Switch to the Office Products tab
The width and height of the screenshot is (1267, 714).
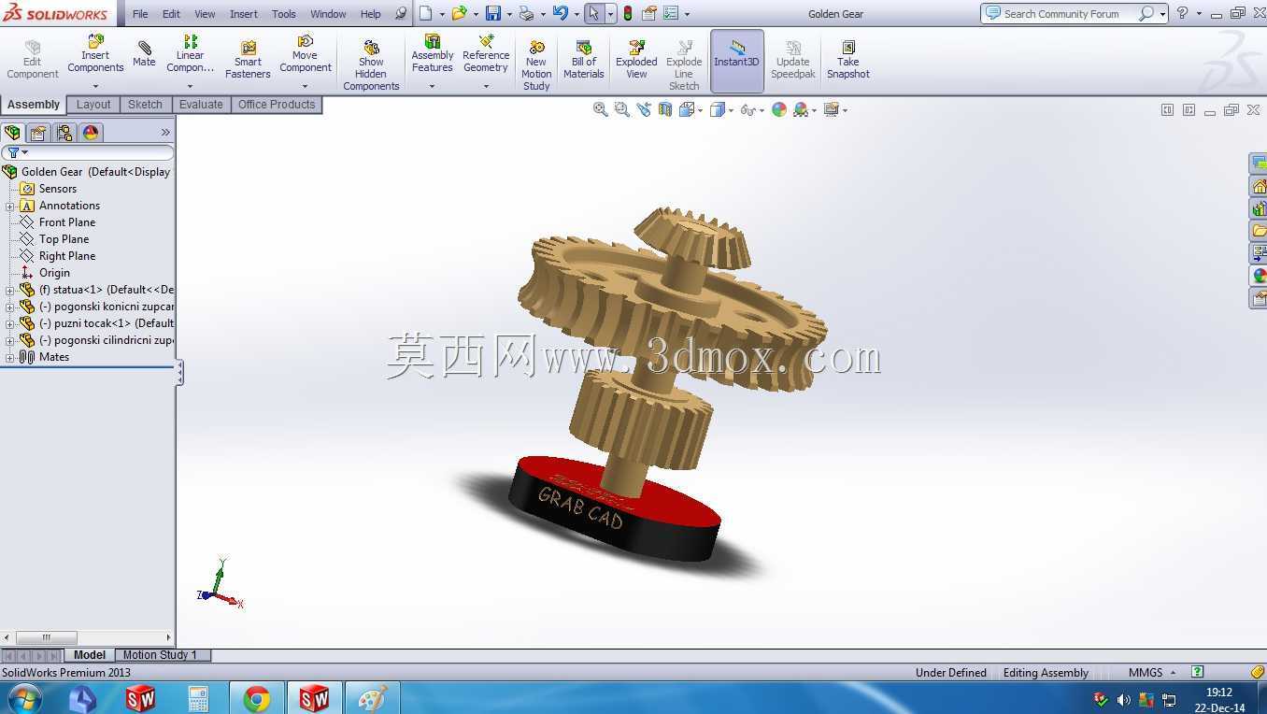[277, 105]
